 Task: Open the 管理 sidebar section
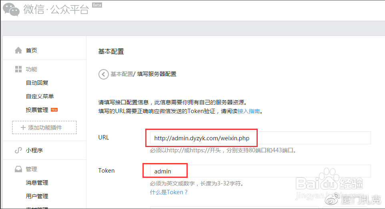tap(32, 169)
